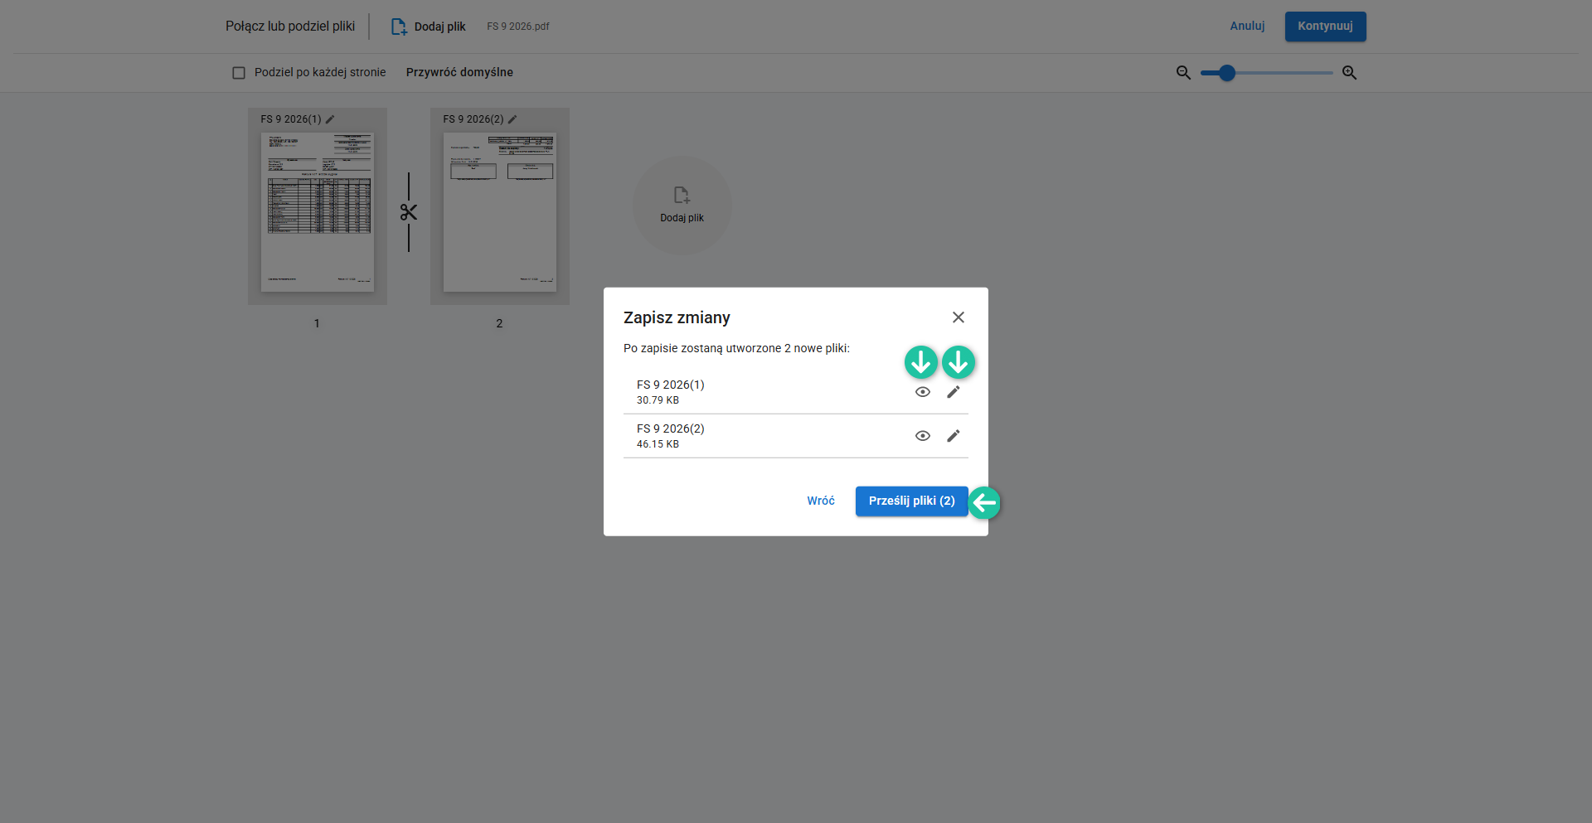Click the Prześlij pliki (2) button

910,501
